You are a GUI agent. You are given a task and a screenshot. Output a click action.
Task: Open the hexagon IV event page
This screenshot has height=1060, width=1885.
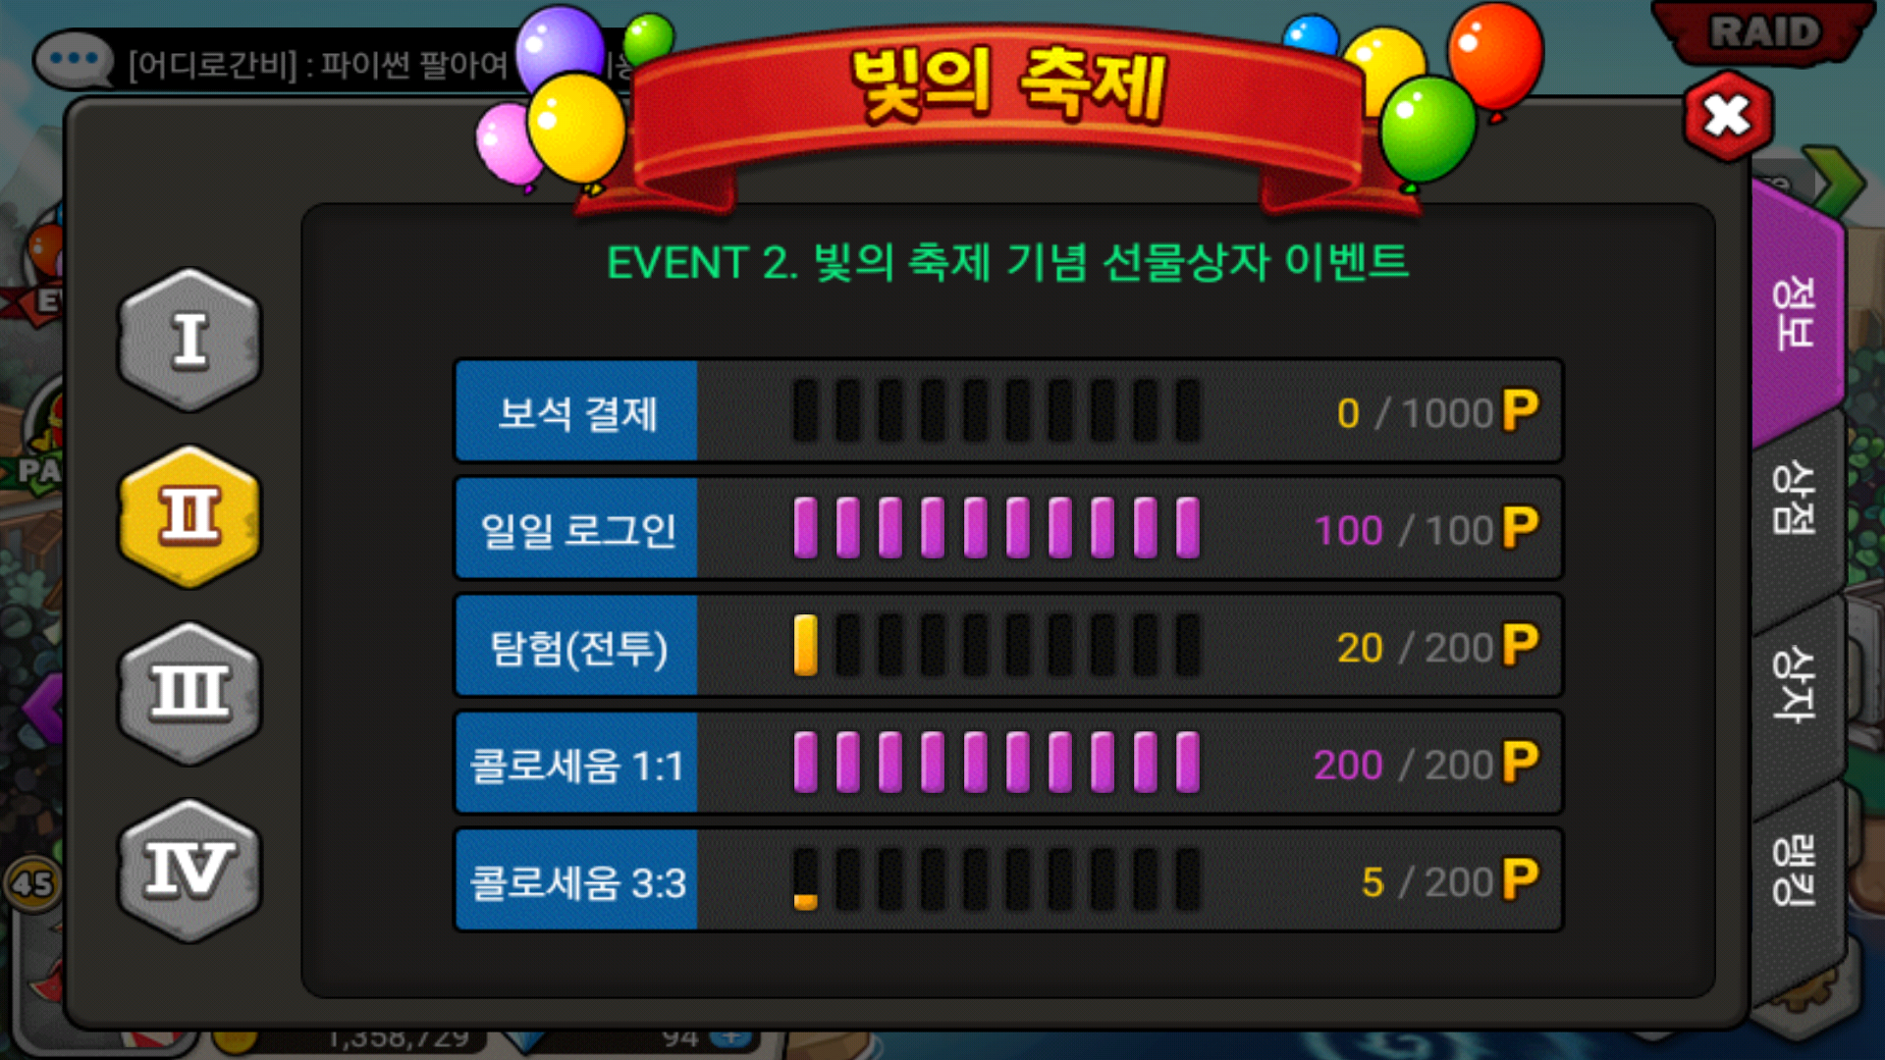pos(189,870)
